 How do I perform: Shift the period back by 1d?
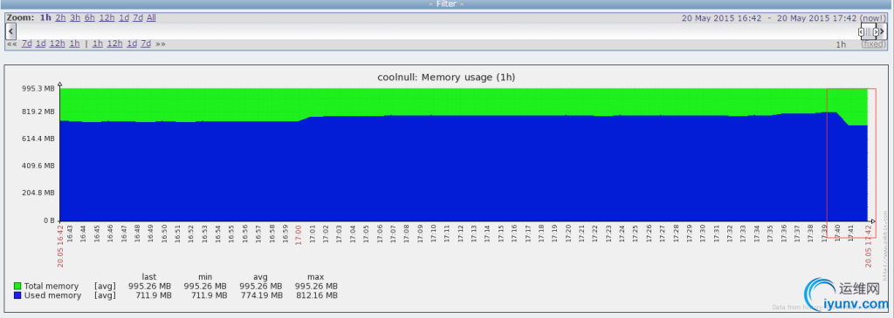tap(40, 44)
